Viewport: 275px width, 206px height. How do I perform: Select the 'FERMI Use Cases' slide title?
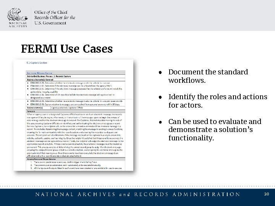click(67, 49)
